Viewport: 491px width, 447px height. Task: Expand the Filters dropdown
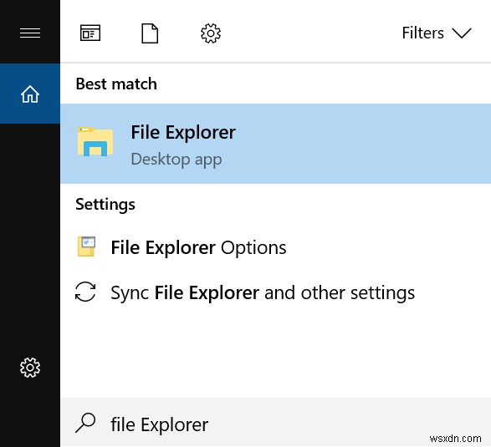click(437, 33)
